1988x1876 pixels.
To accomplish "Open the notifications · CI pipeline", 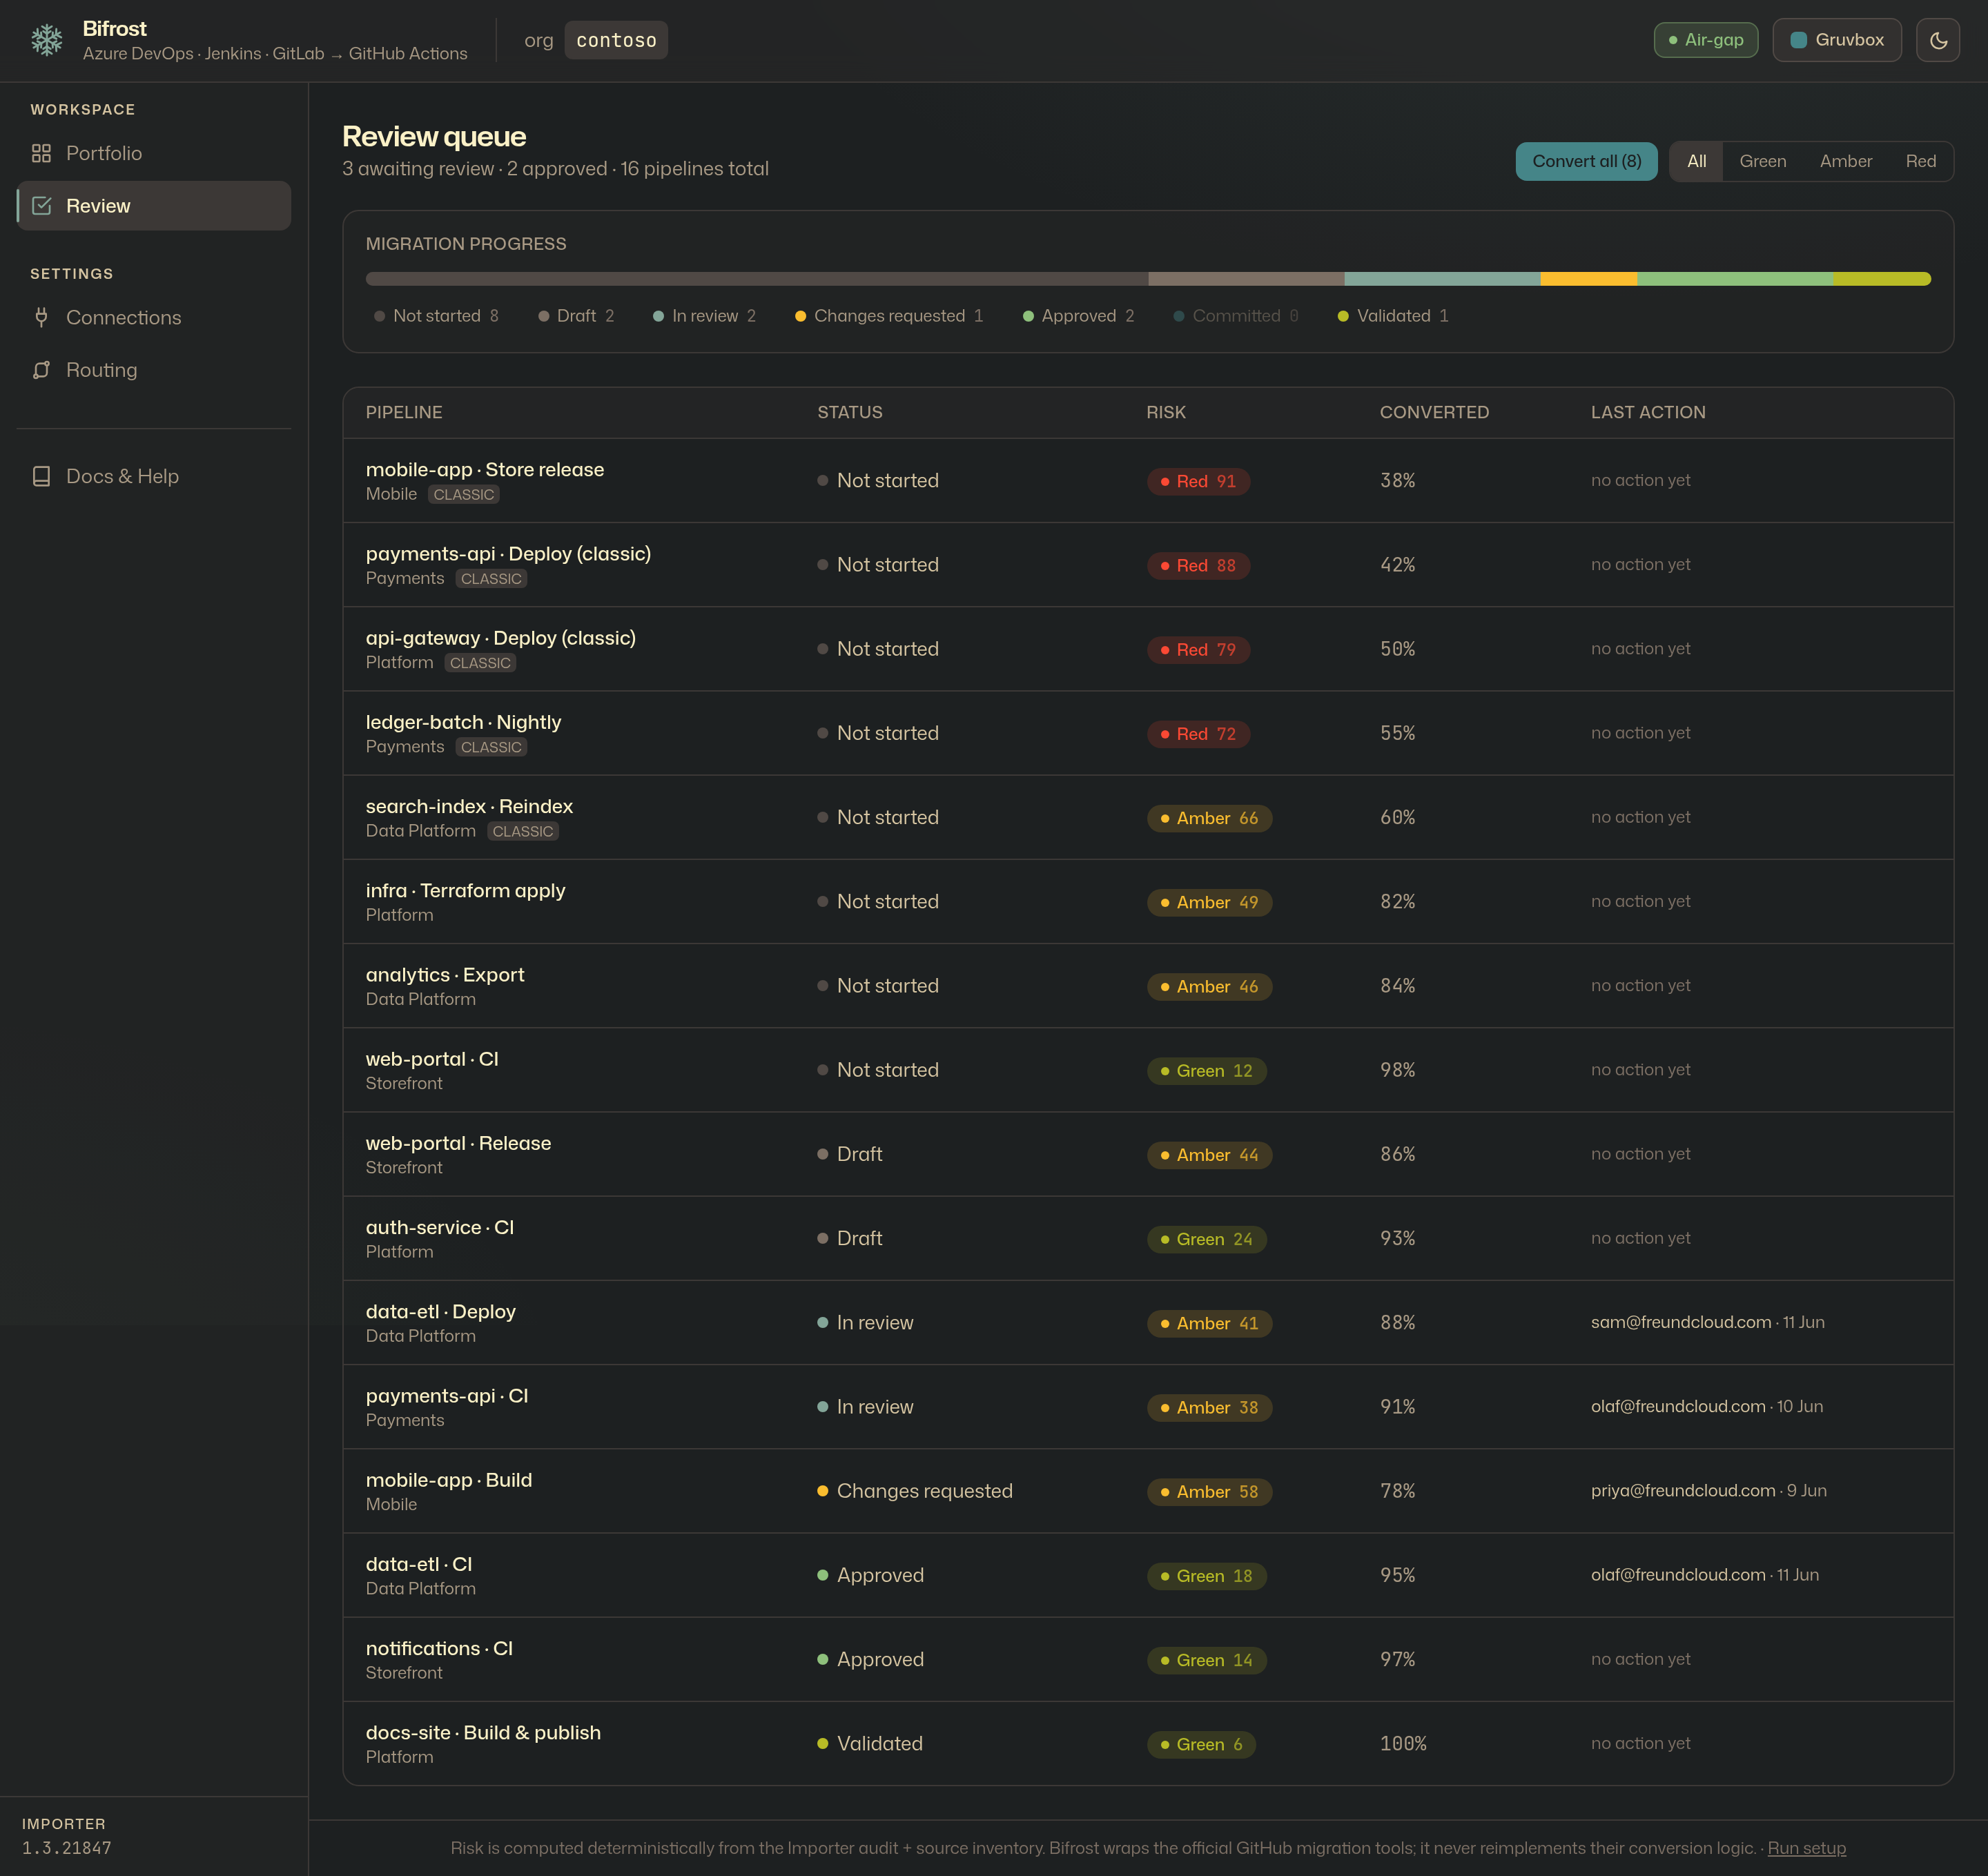I will point(1148,1659).
